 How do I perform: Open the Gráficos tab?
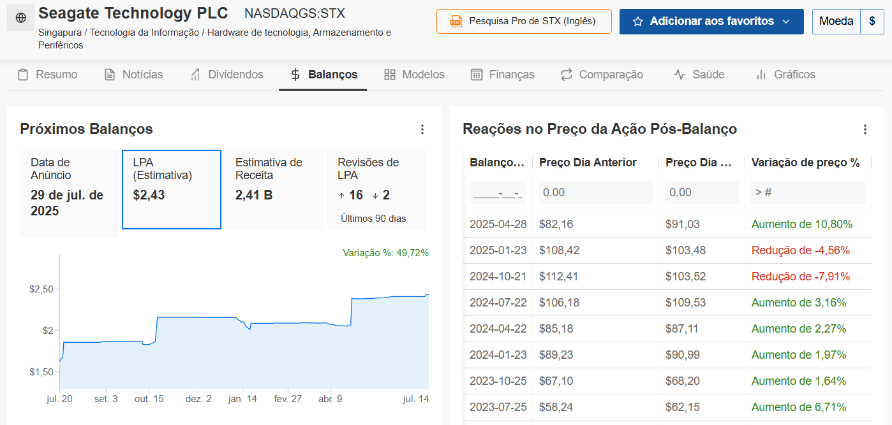tap(785, 75)
